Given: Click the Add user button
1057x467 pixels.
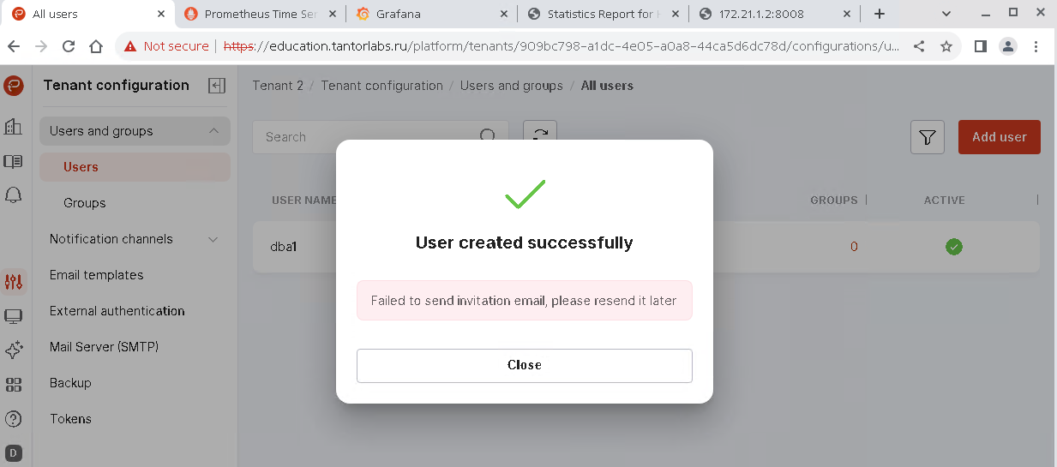Looking at the screenshot, I should (x=999, y=137).
